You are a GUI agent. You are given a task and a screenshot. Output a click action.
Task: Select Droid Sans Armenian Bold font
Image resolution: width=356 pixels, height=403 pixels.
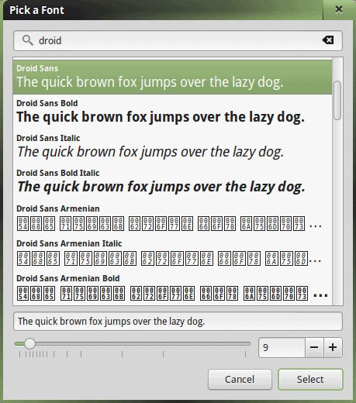click(172, 287)
